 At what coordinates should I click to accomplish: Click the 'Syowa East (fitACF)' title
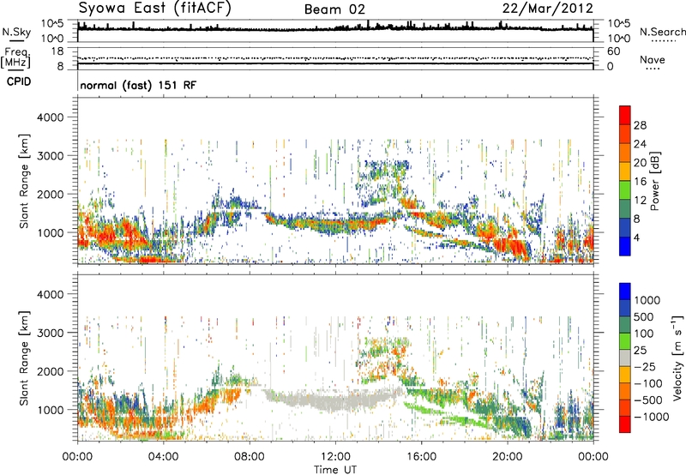pyautogui.click(x=155, y=9)
